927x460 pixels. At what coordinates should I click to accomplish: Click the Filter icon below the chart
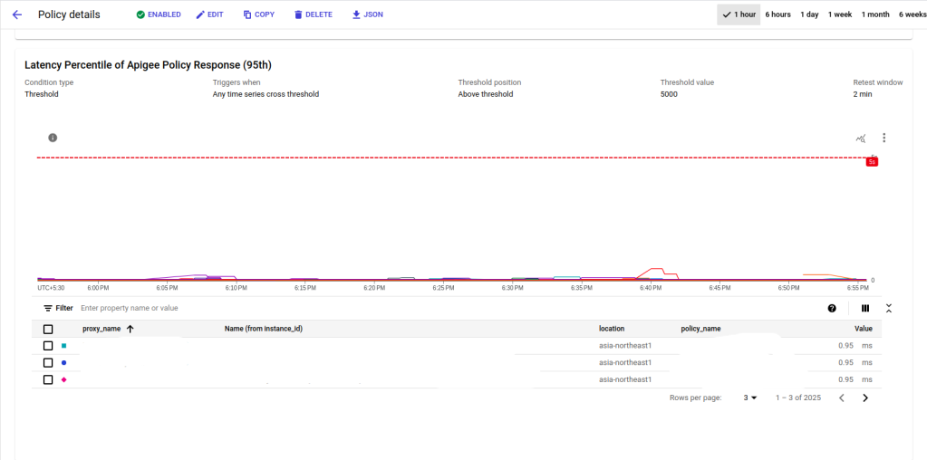tap(48, 308)
